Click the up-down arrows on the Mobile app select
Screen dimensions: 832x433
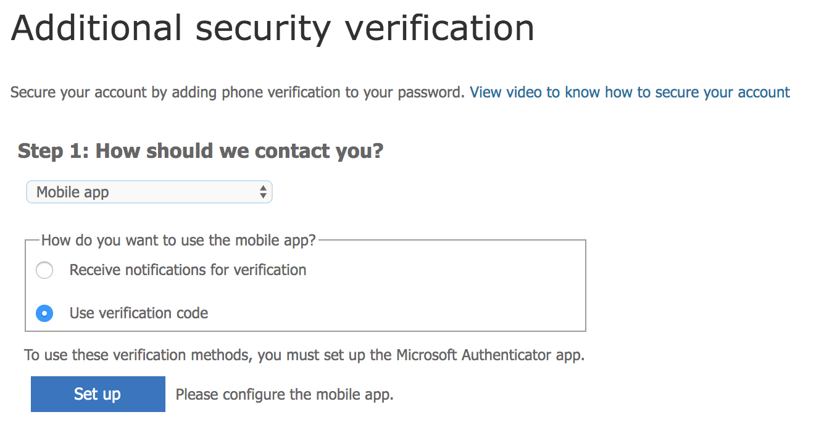tap(263, 192)
